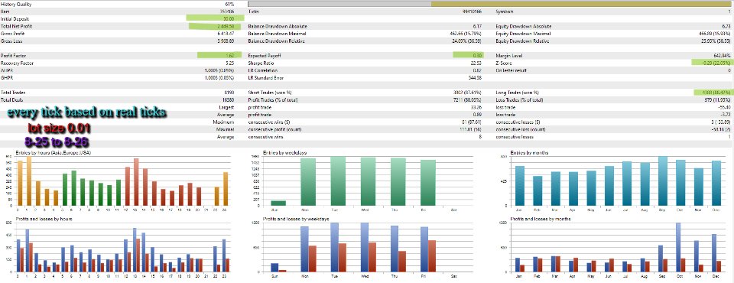
Task: Select the Balance Drawdown Absolute label
Action: [278, 26]
